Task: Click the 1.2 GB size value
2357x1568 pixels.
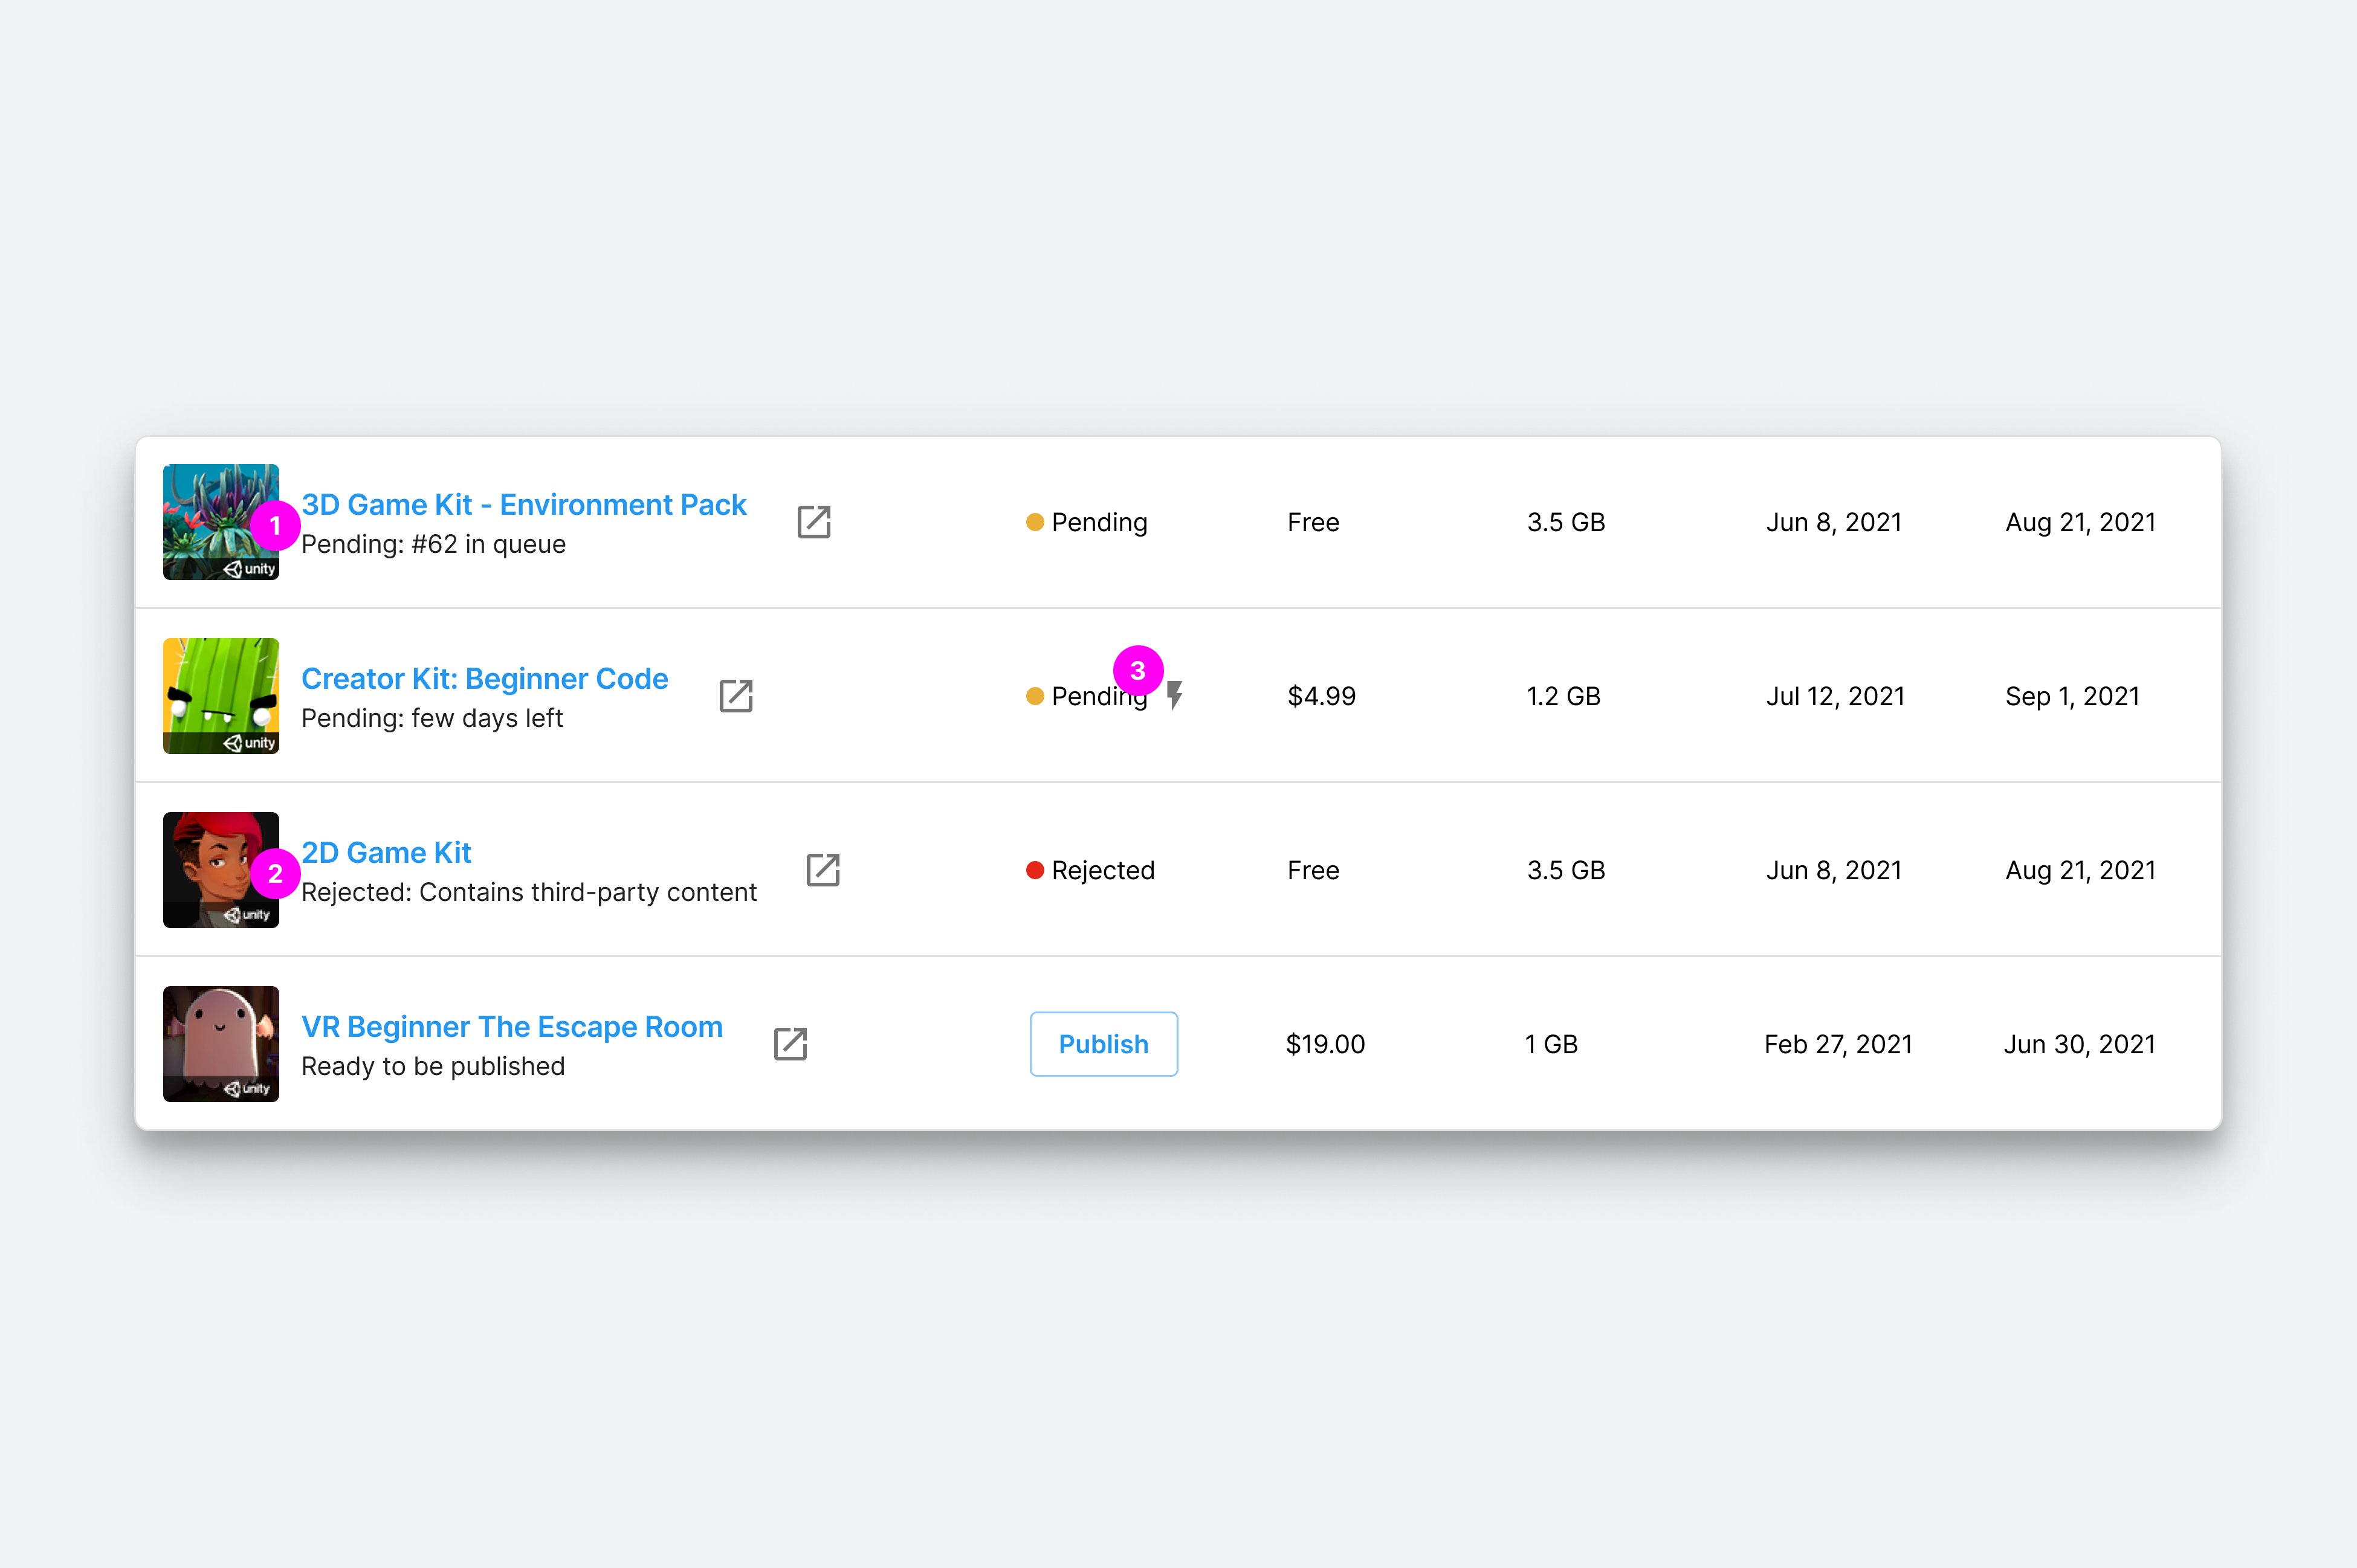Action: pos(1563,696)
